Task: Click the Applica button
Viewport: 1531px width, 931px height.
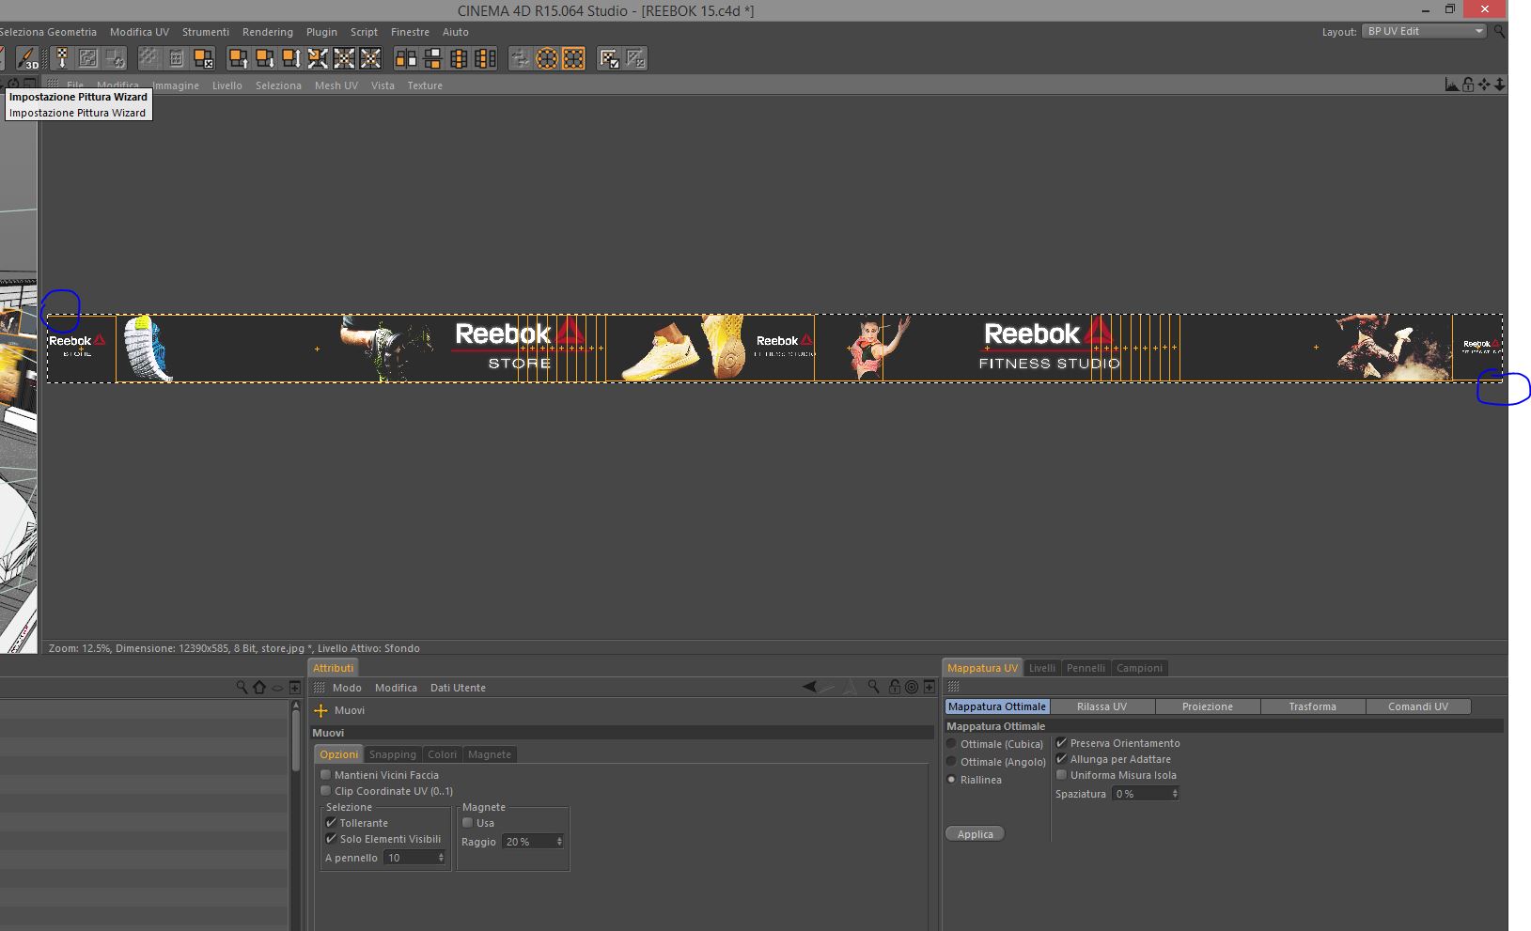Action: 976,834
